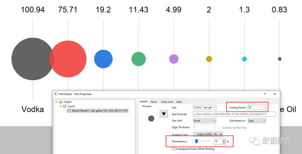
Task: Click the 100.94 data label
Action: [x=33, y=10]
